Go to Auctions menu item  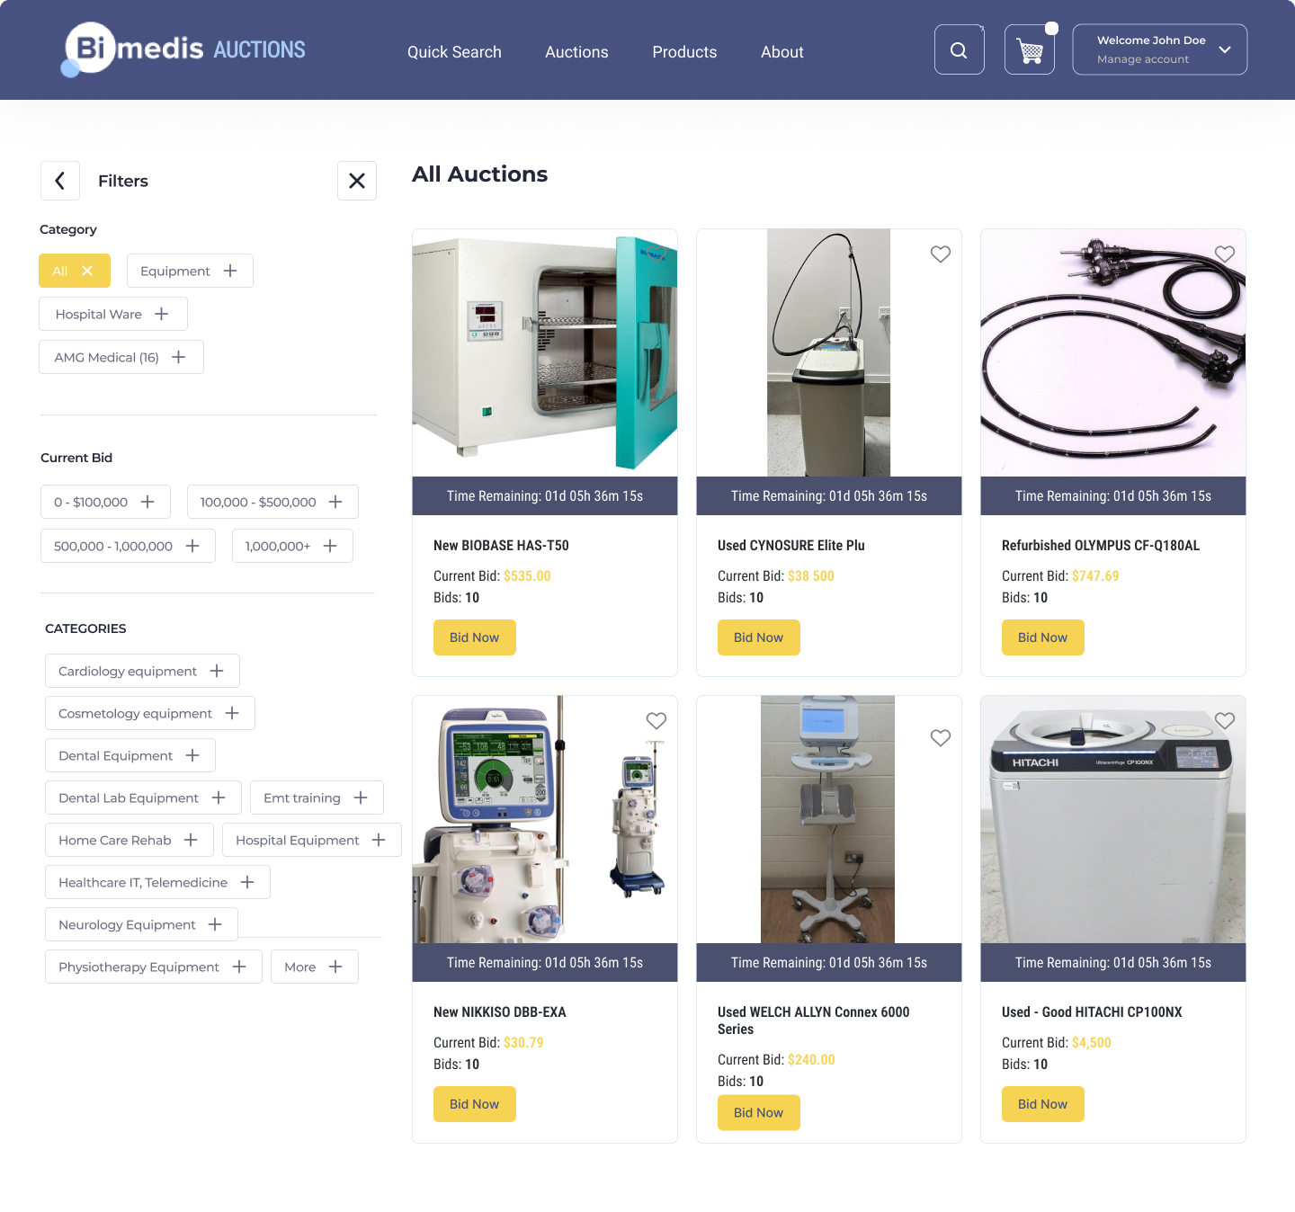click(576, 52)
